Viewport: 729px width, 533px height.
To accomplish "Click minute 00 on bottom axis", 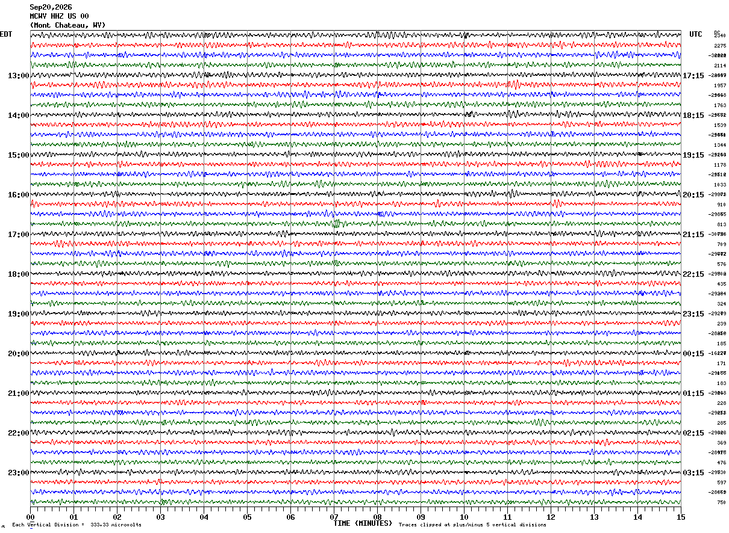I will pos(30,517).
